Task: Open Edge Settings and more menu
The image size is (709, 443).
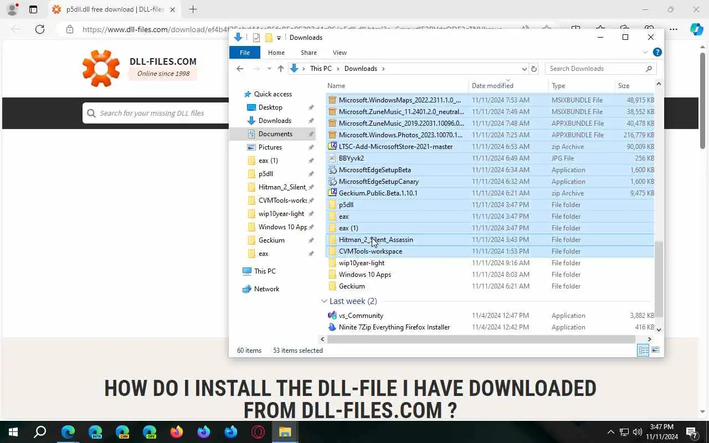Action: (x=673, y=29)
